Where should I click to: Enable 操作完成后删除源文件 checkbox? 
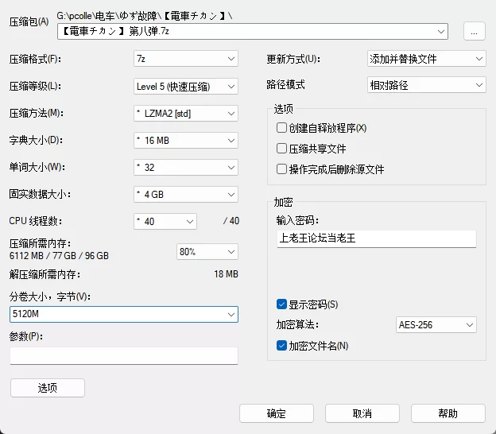[x=281, y=169]
